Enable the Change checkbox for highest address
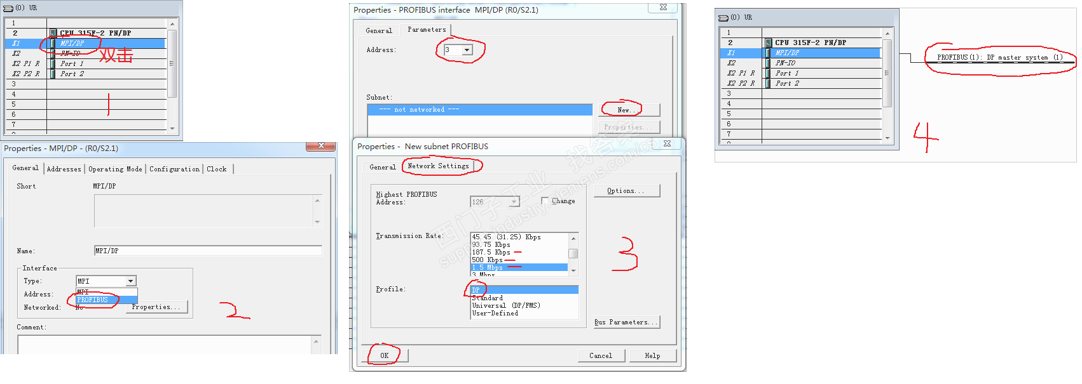The width and height of the screenshot is (1082, 384). click(x=545, y=201)
